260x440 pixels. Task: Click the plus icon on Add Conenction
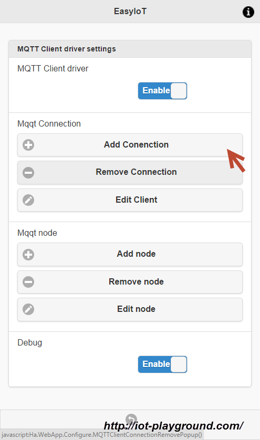tap(28, 145)
